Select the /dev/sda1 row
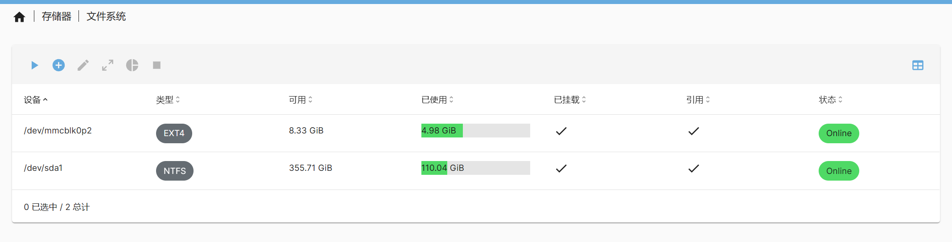Image resolution: width=952 pixels, height=242 pixels. [476, 171]
